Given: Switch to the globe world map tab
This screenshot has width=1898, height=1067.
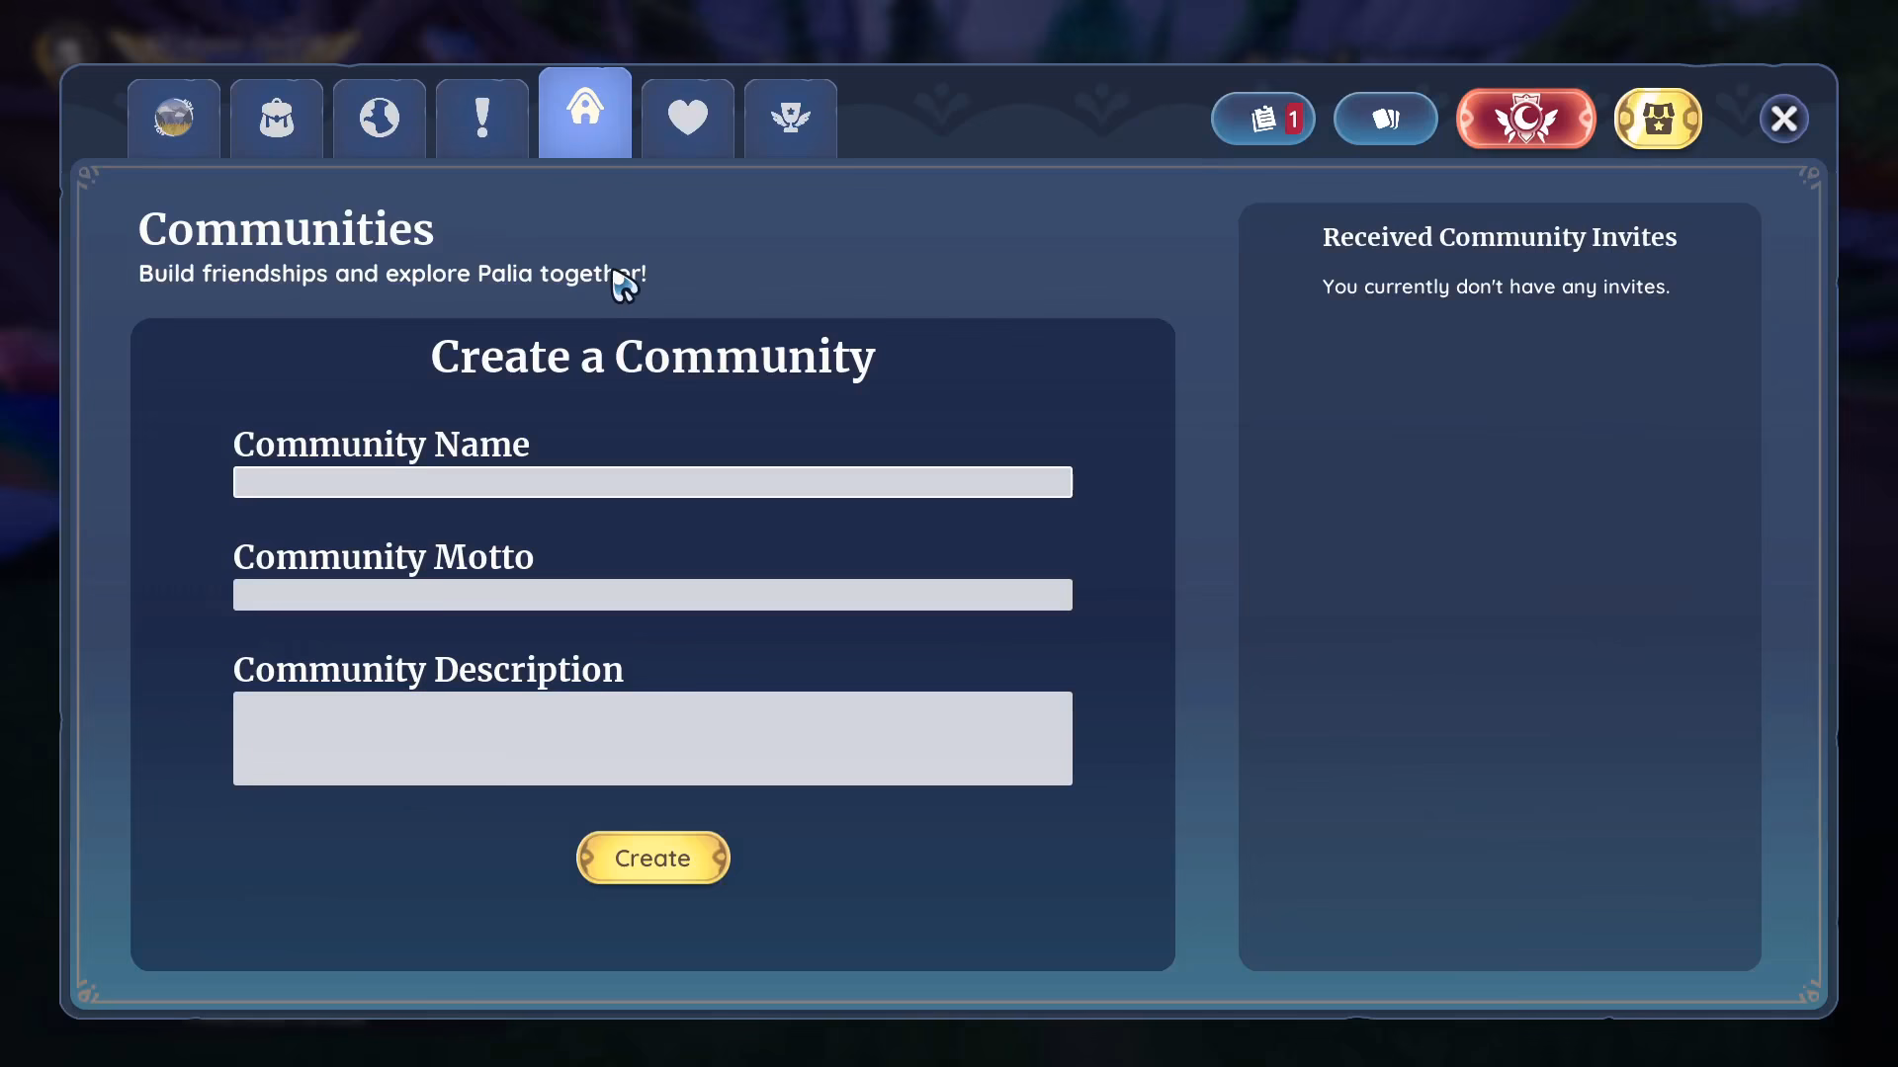Looking at the screenshot, I should [x=380, y=119].
